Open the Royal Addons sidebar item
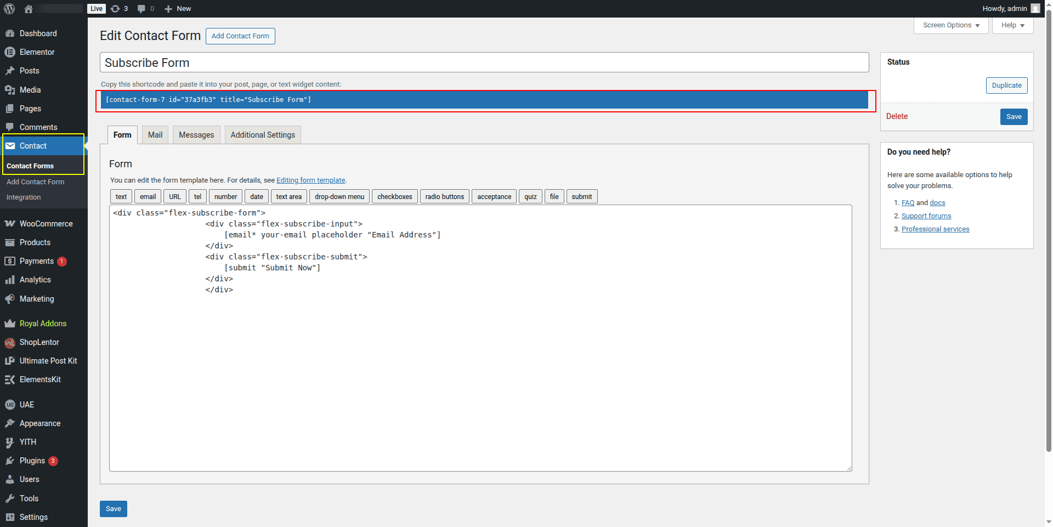1053x527 pixels. click(43, 324)
